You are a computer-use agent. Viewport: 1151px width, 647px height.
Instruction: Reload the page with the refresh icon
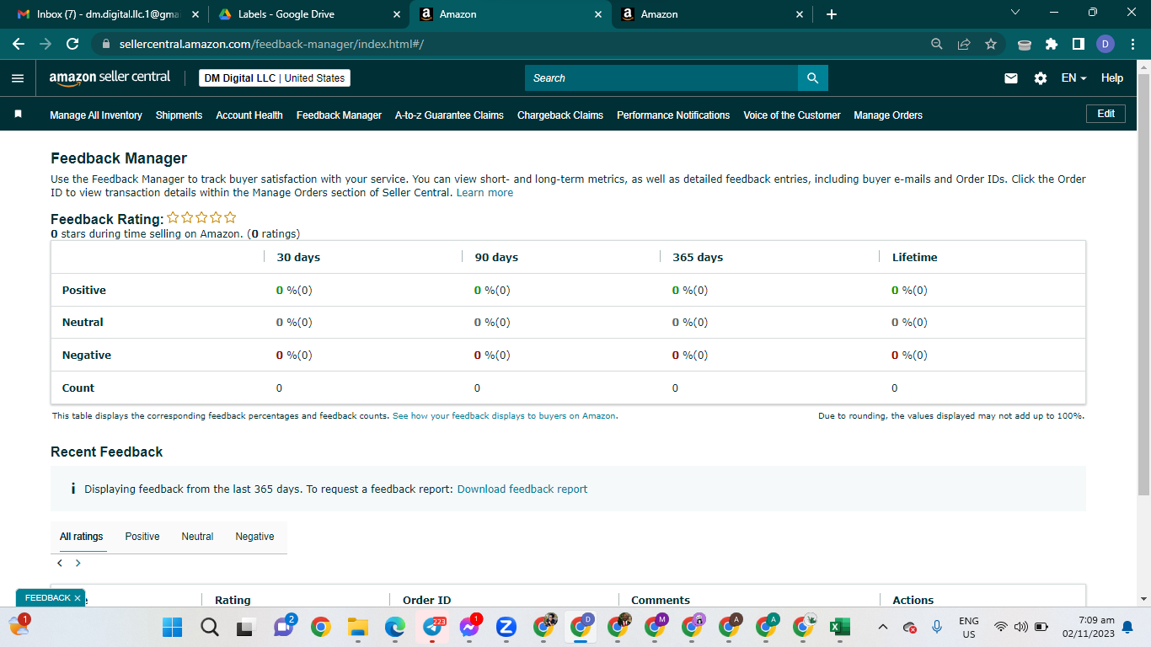[72, 44]
